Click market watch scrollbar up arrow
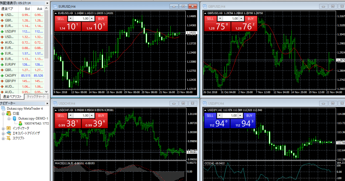This screenshot has height=181, width=345. [x=46, y=8]
